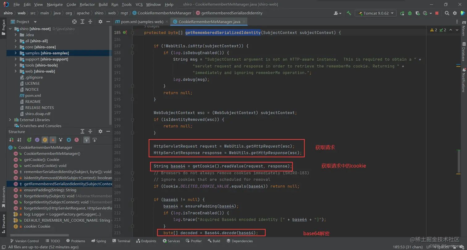The image size is (467, 250).
Task: Click the green Rerun Tomcat icon
Action: [x=402, y=13]
